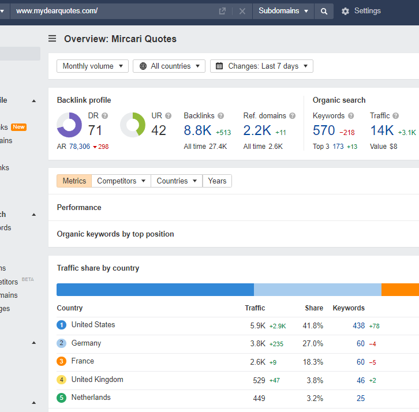
Task: Click the UR green donut chart
Action: point(133,125)
